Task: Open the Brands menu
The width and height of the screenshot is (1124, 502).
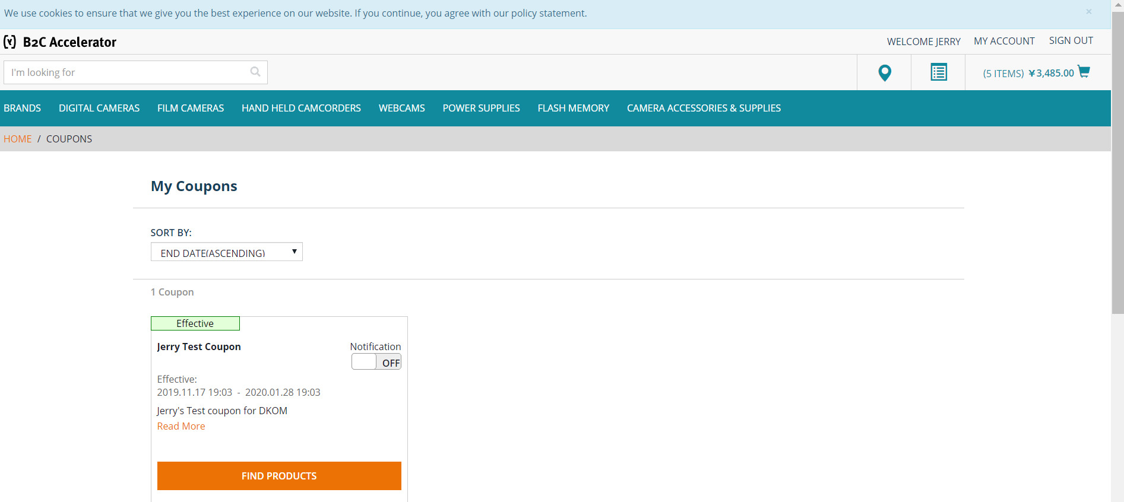Action: [x=23, y=108]
